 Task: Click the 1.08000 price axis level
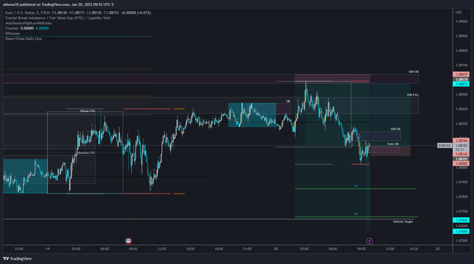[x=461, y=168]
